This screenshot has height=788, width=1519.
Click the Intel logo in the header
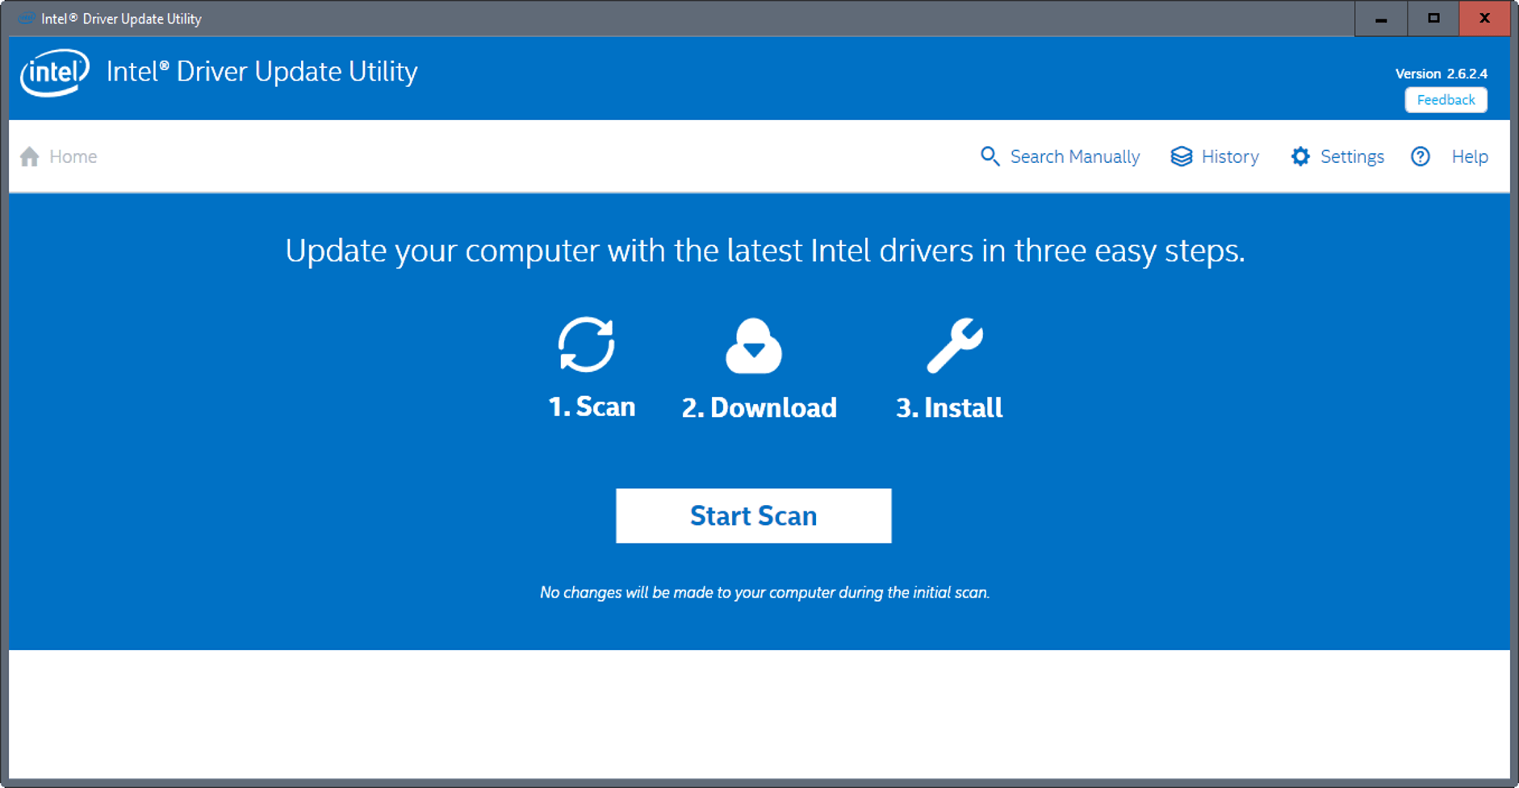tap(54, 73)
